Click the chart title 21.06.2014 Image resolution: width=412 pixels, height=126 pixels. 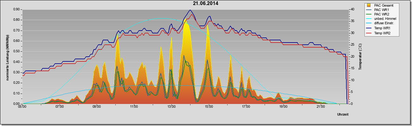(x=205, y=3)
